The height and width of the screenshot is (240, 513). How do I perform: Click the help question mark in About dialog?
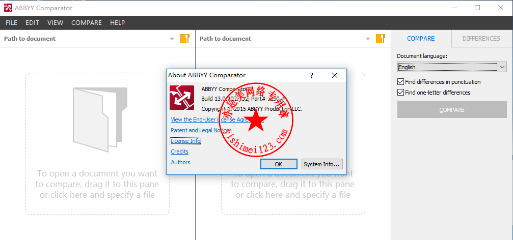click(312, 75)
